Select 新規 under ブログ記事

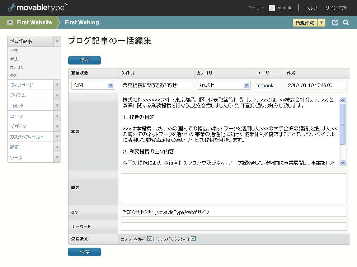(x=14, y=59)
